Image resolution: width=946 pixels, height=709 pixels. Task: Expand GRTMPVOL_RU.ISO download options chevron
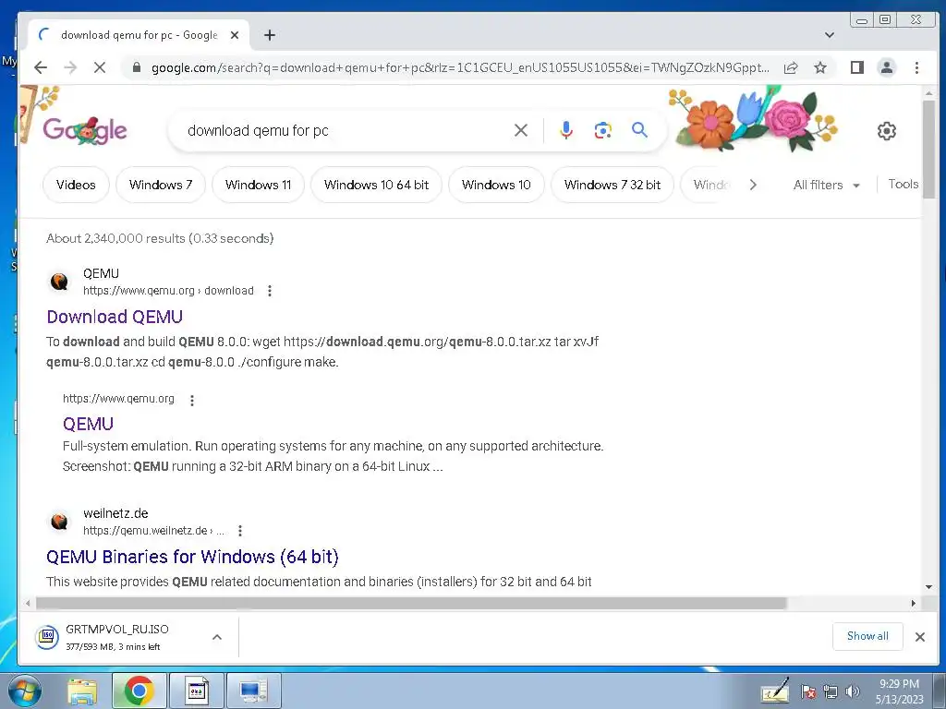pos(217,637)
